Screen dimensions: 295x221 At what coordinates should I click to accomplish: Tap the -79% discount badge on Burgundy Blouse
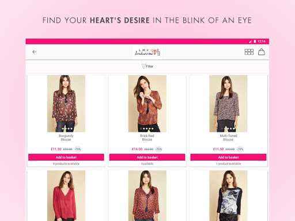78,149
